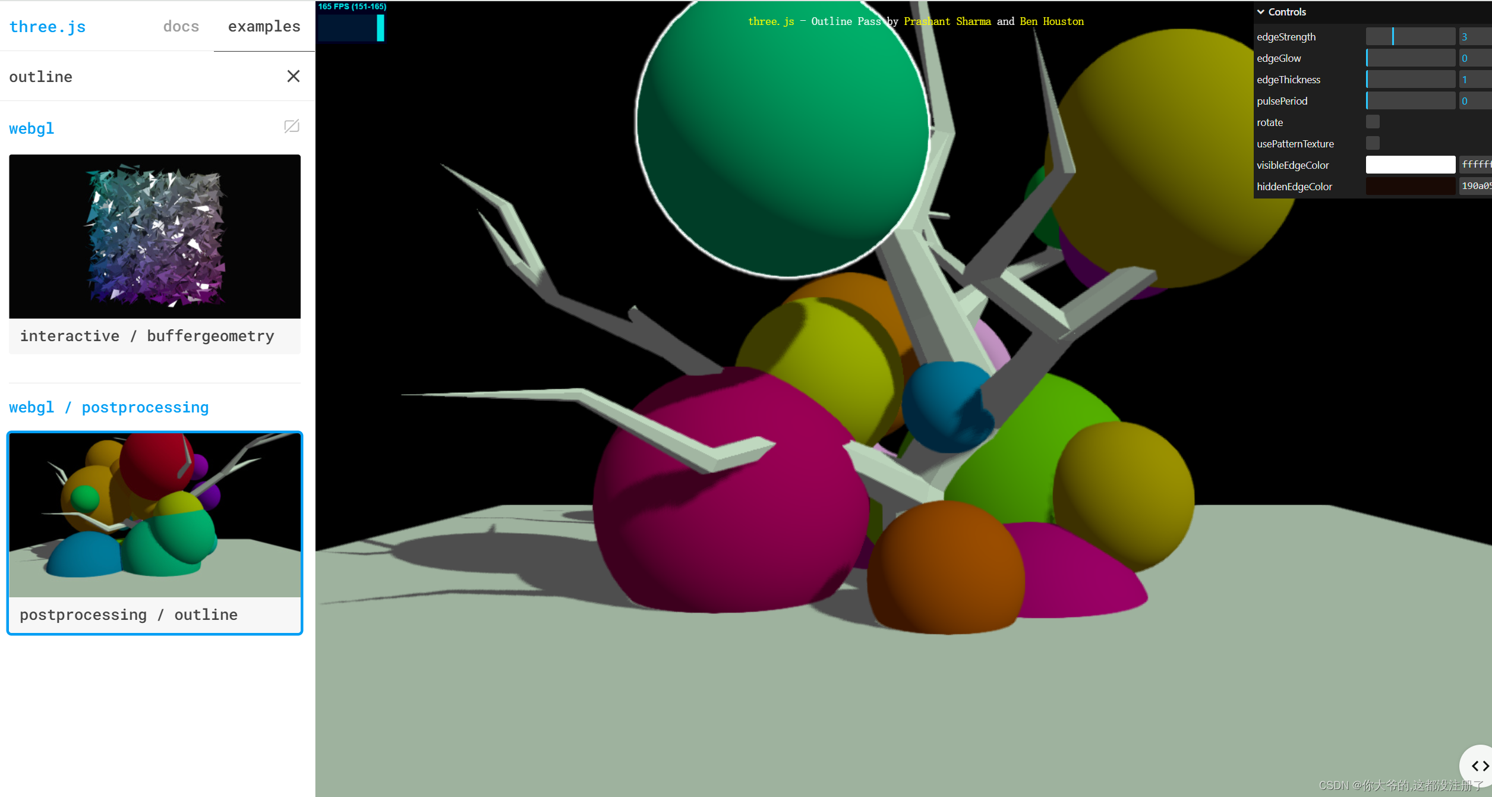Open the docs tab
This screenshot has width=1492, height=797.
click(x=181, y=26)
